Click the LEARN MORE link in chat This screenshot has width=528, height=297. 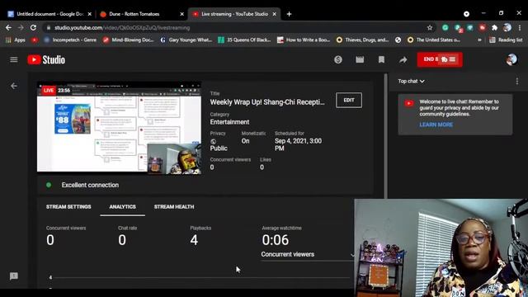[x=436, y=125]
